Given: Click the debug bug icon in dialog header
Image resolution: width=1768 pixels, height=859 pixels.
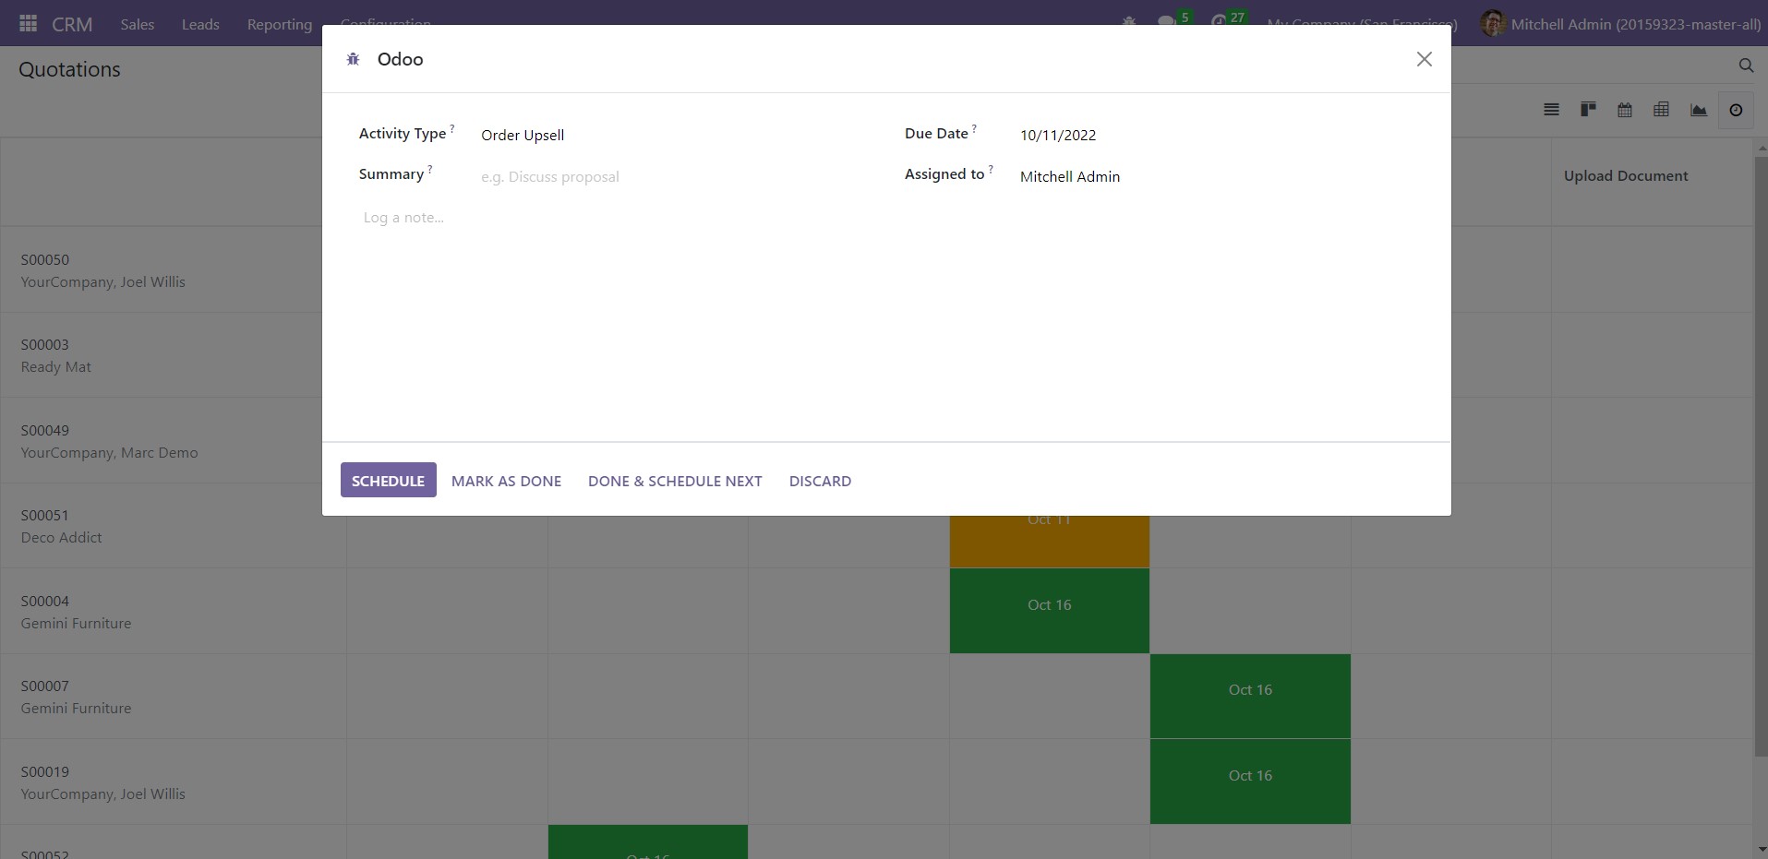Looking at the screenshot, I should (353, 59).
